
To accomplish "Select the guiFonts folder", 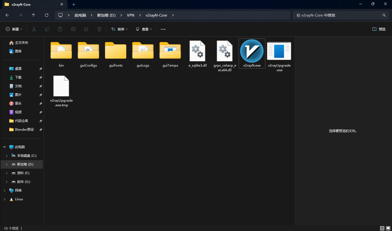I will [116, 54].
